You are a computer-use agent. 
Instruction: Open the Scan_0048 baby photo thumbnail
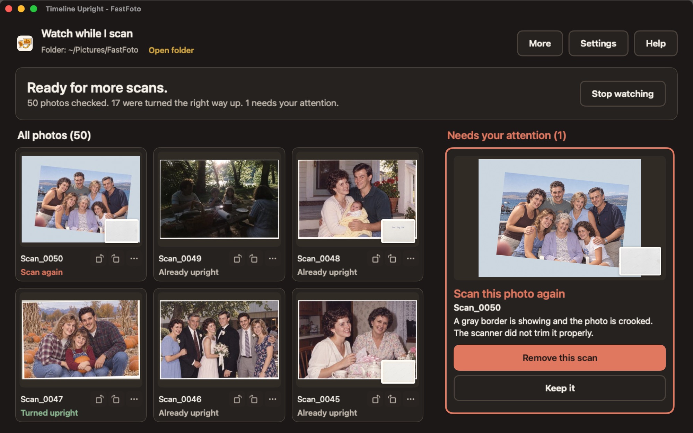tap(357, 199)
